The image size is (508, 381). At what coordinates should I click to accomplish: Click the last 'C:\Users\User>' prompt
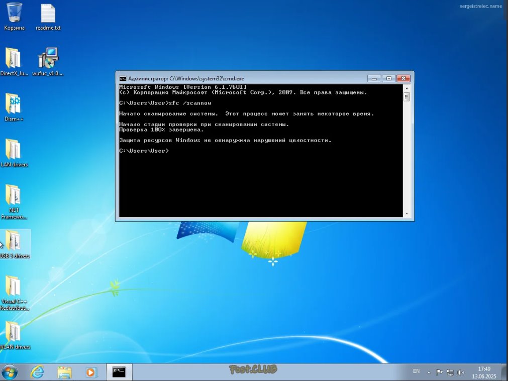pyautogui.click(x=144, y=151)
